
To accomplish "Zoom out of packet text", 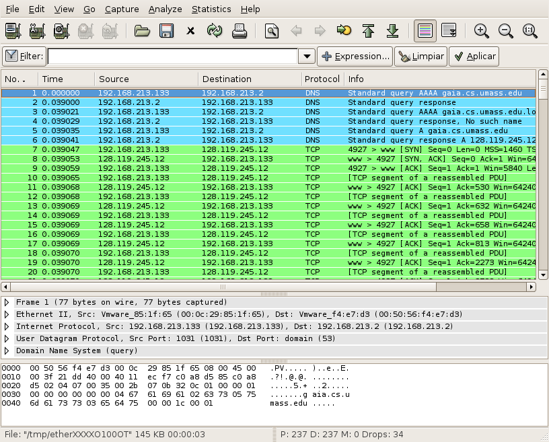I will pyautogui.click(x=505, y=31).
